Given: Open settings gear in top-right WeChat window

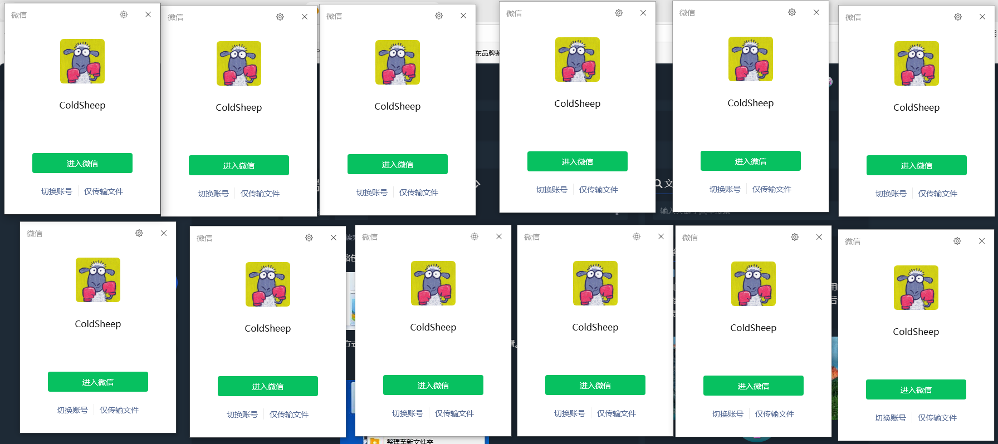Looking at the screenshot, I should pyautogui.click(x=958, y=17).
